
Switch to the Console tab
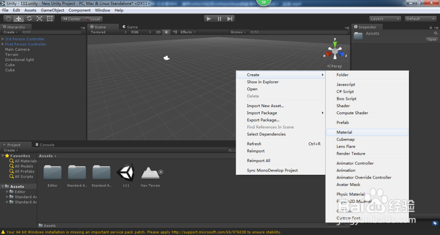tap(44, 145)
